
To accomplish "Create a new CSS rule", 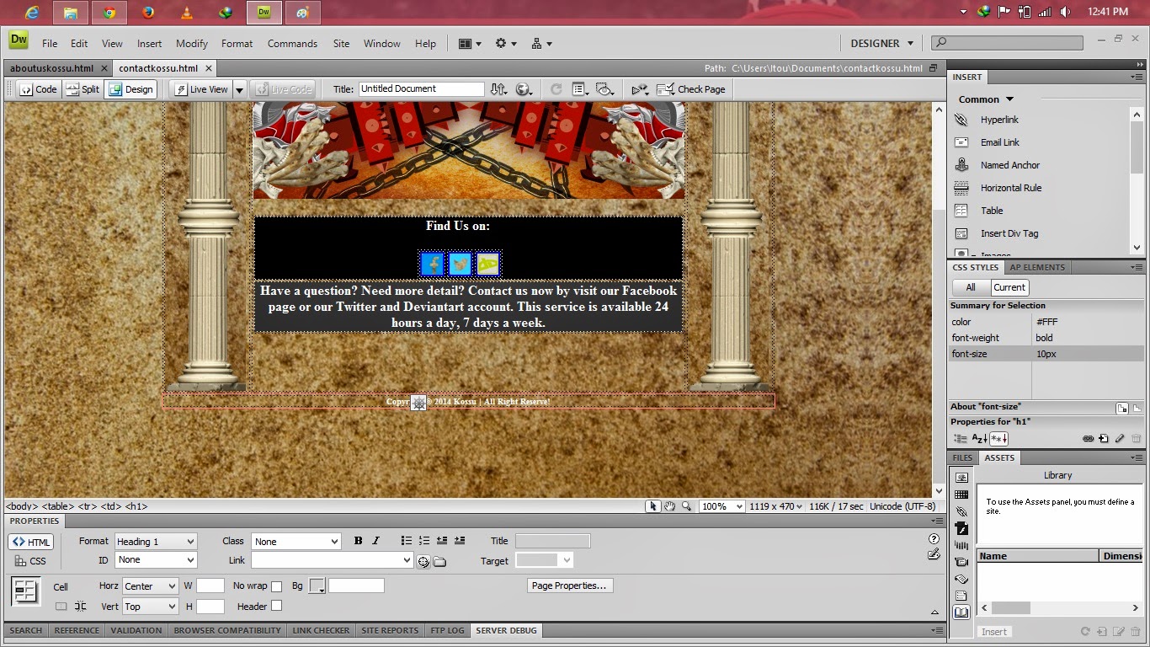I will (x=1103, y=439).
